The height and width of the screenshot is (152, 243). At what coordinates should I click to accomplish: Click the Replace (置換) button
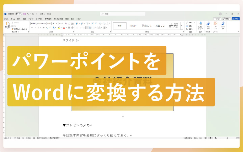[x=189, y=26]
